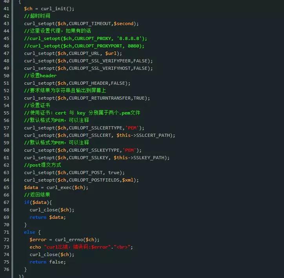Click the 'PEM' string on the SSLCERTTYPE line
This screenshot has width=284, height=278.
coord(132,128)
